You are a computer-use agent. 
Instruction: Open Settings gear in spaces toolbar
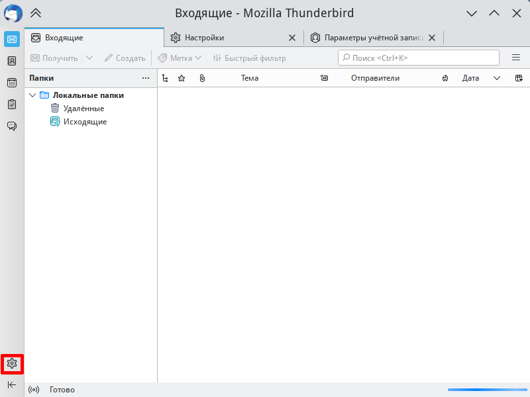coord(12,363)
